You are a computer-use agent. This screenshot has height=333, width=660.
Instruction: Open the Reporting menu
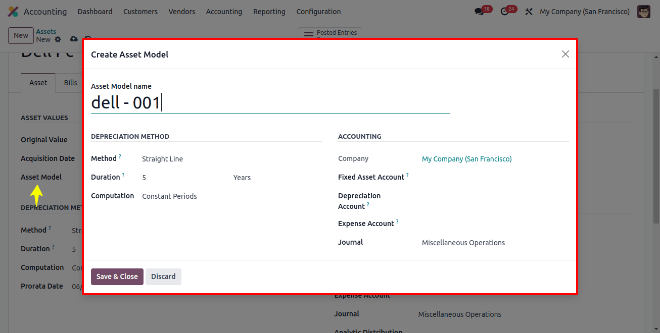click(269, 12)
